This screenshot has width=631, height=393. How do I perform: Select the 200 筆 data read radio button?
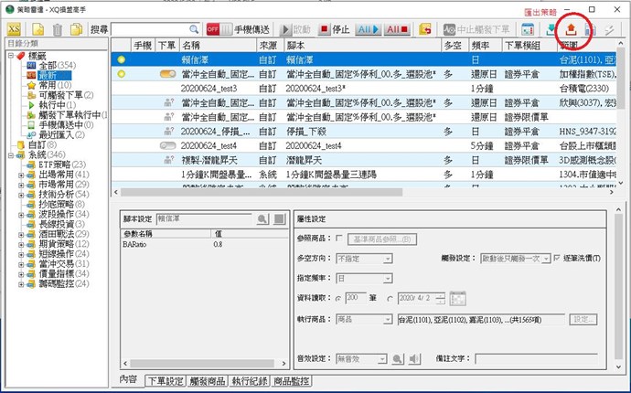(x=339, y=299)
